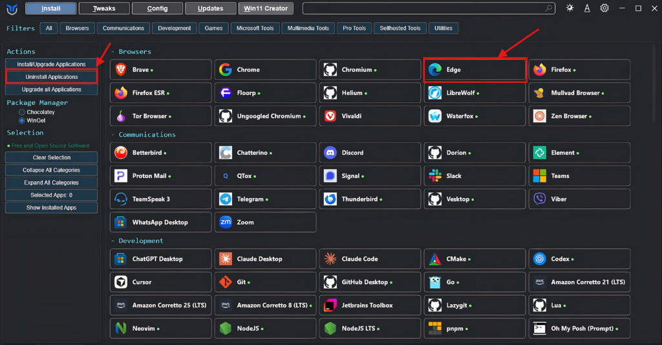The image size is (662, 345).
Task: Click the Git icon
Action: 226,282
